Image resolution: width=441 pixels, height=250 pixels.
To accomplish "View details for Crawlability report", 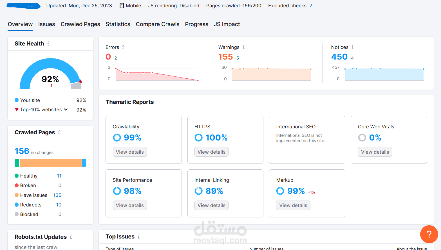I will click(x=130, y=152).
